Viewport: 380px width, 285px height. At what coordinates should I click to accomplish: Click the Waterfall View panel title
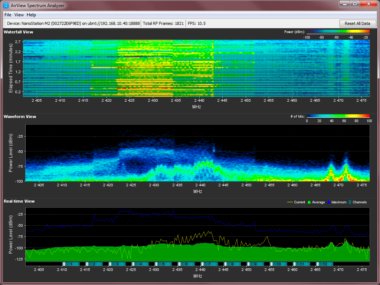tap(19, 32)
